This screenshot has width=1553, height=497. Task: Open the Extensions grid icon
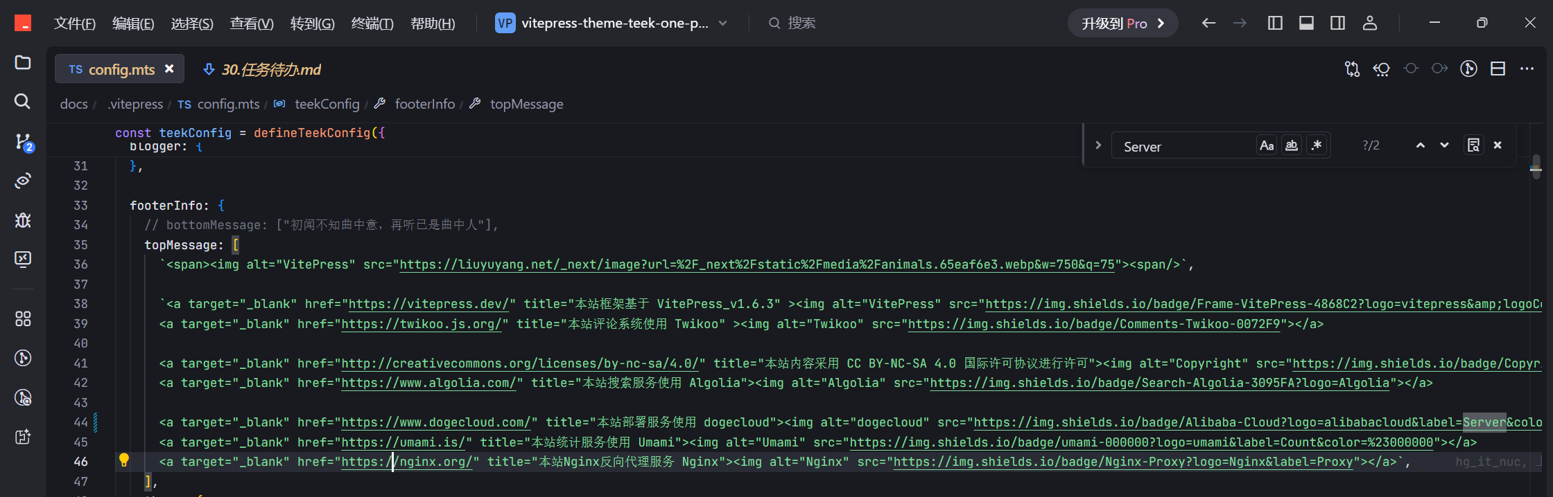23,318
